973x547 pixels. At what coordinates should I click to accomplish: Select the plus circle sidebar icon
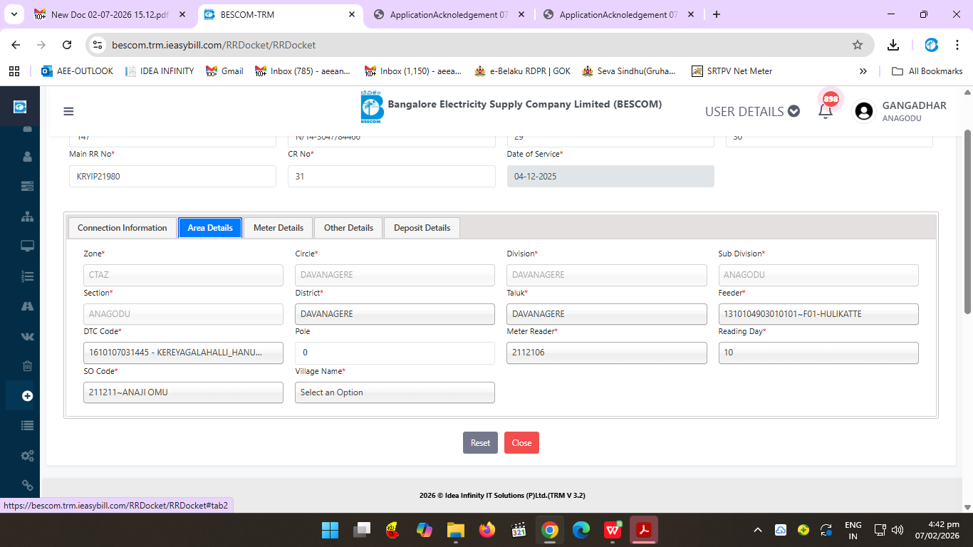(x=27, y=396)
